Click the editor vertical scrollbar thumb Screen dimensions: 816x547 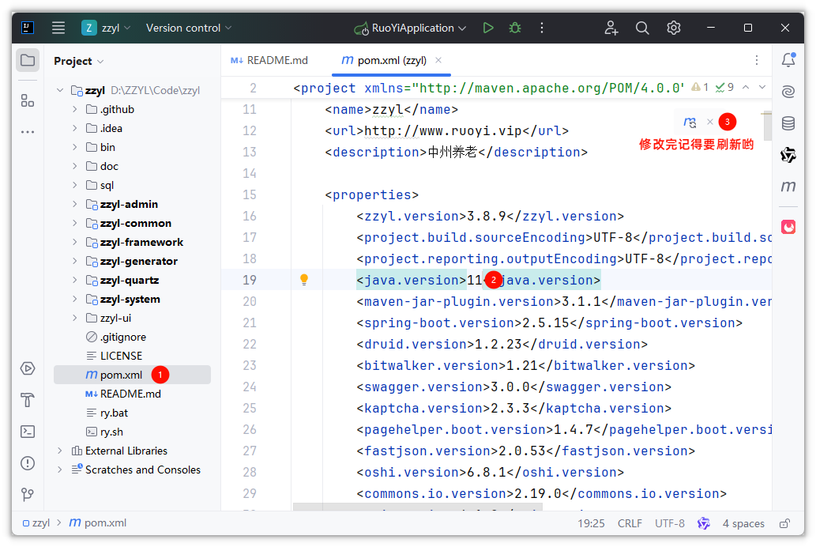coord(768,126)
